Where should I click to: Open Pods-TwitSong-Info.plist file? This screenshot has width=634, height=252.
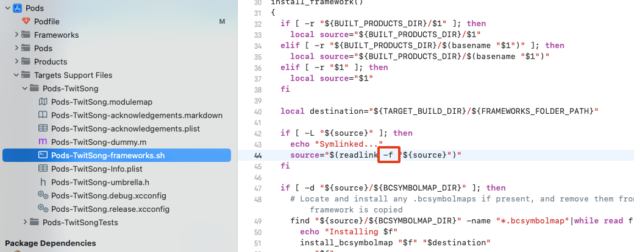97,169
